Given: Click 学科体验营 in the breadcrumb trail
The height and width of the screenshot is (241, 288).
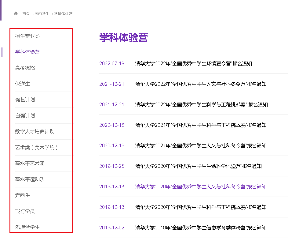Looking at the screenshot, I should tap(63, 13).
